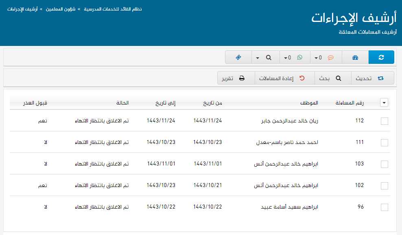This screenshot has height=235, width=402.
Task: Check the box for record 112
Action: coord(385,121)
